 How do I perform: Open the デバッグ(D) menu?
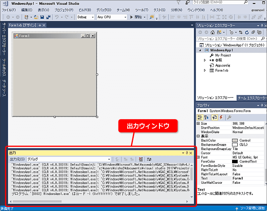point(104,10)
